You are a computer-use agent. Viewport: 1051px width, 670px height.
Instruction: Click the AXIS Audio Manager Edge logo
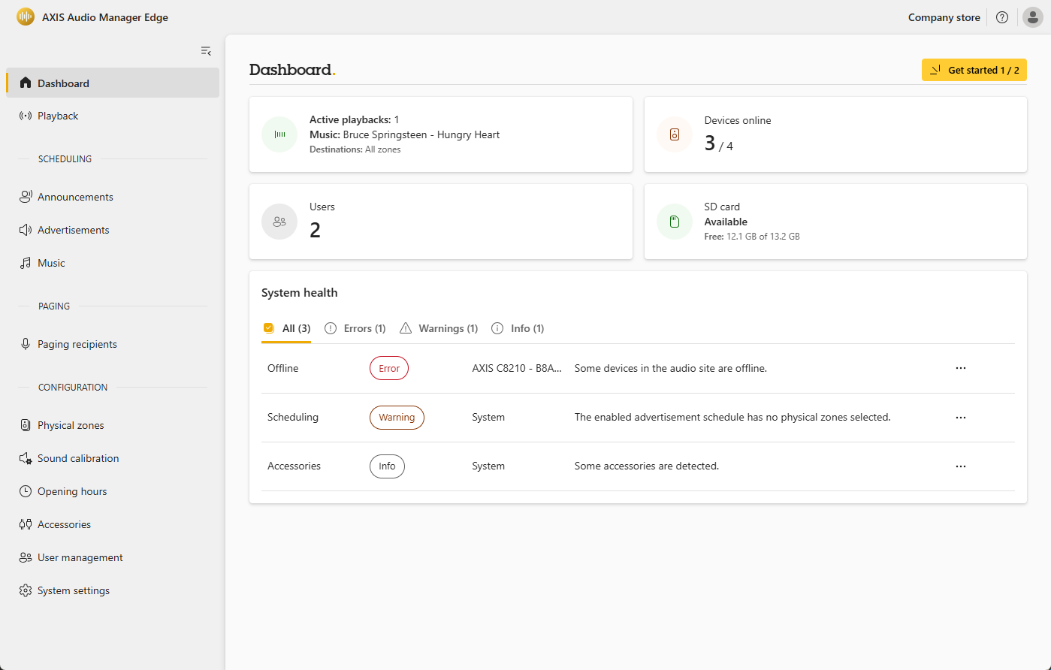click(x=26, y=17)
